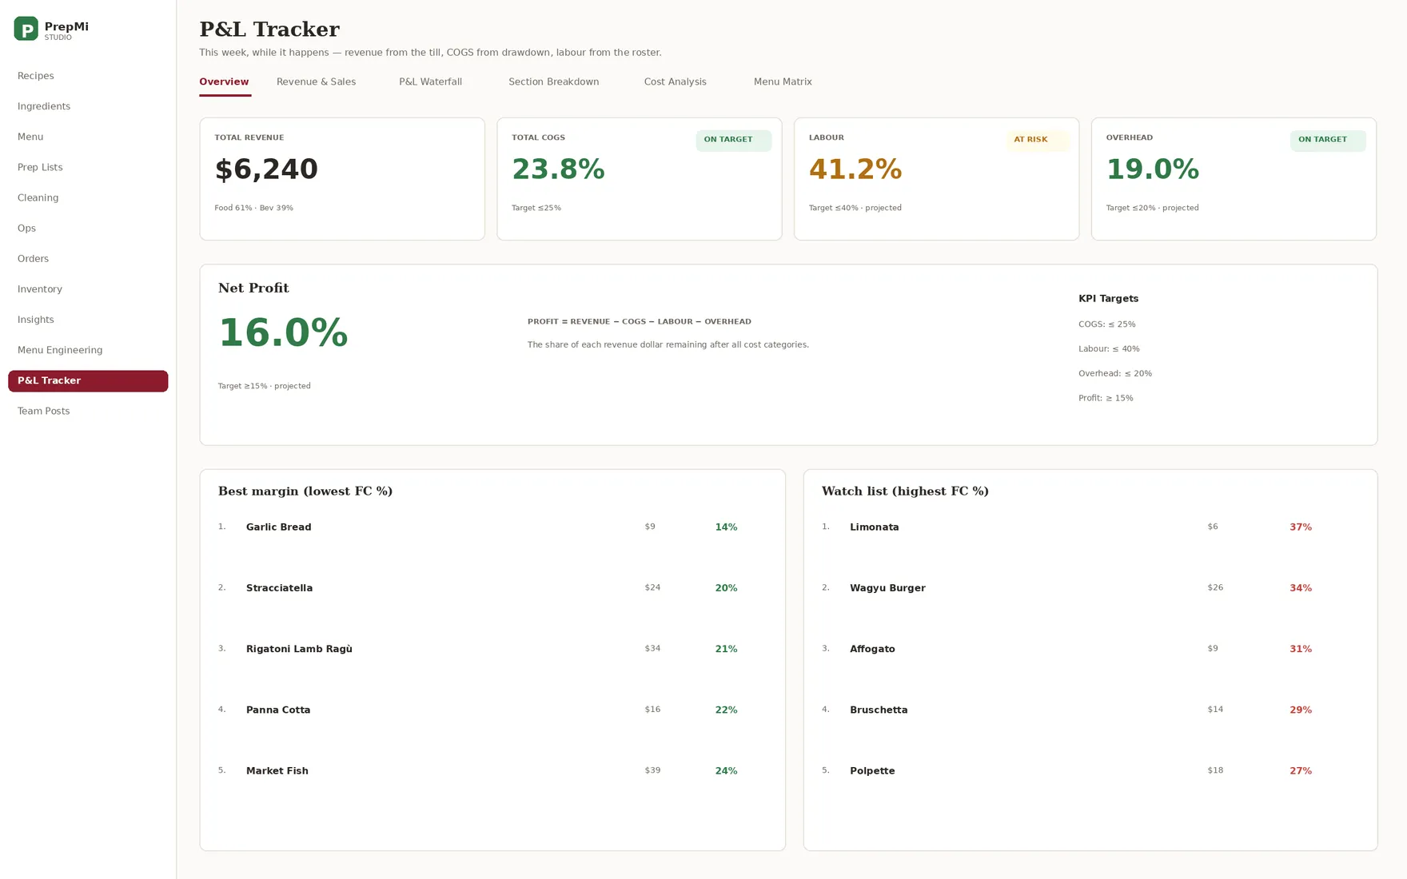Click Polpette's 27% food cost
Screen dimensions: 1407x879
click(1301, 771)
